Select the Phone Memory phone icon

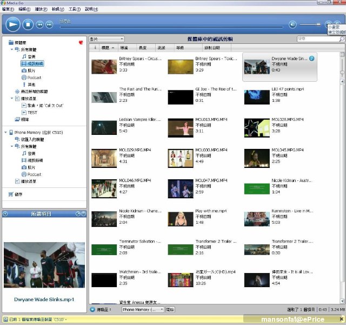coord(11,132)
